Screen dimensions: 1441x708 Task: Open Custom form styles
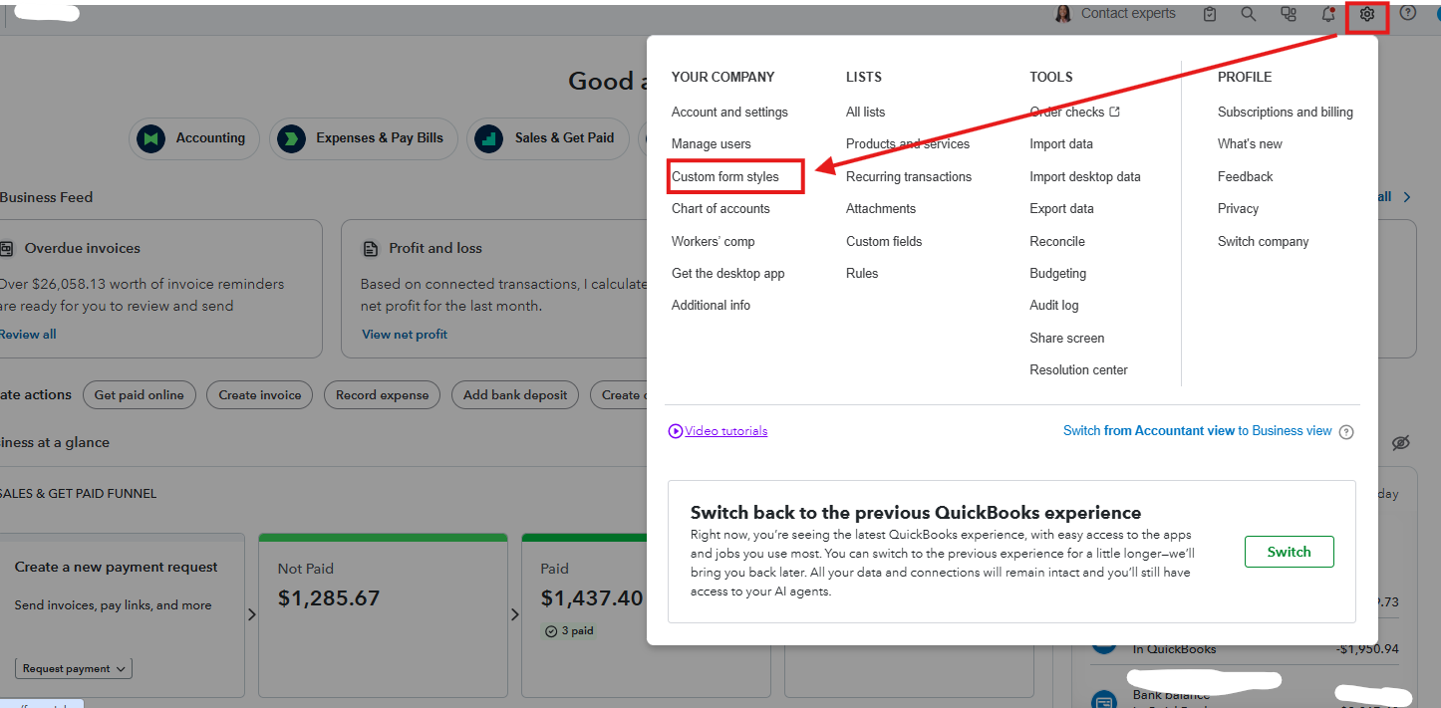click(725, 176)
